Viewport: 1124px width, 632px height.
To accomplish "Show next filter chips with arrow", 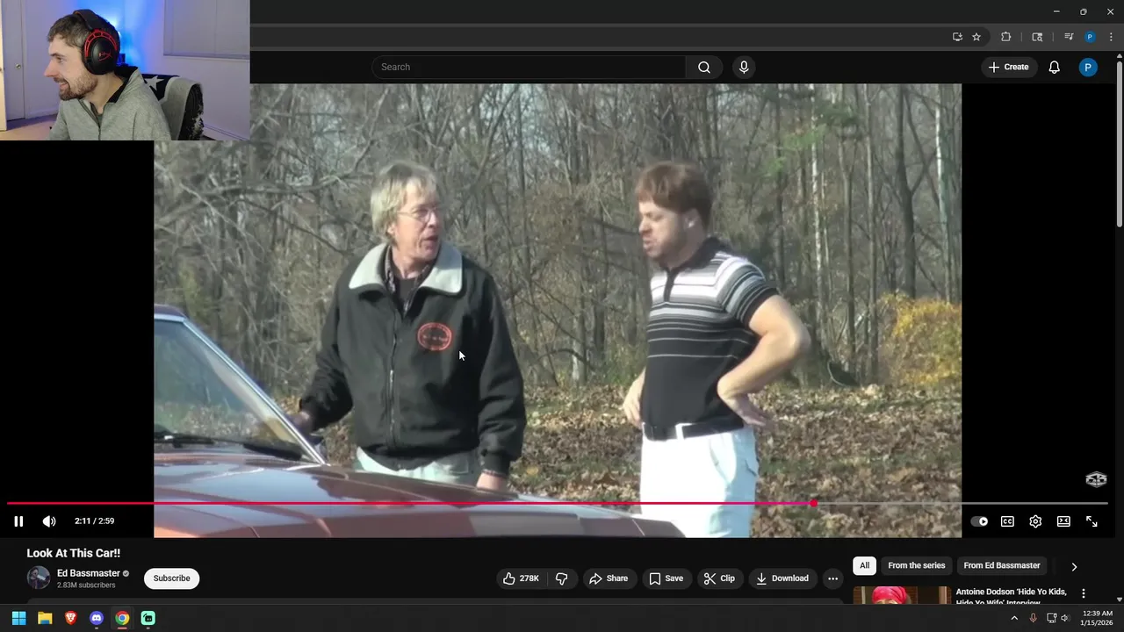I will (1074, 567).
